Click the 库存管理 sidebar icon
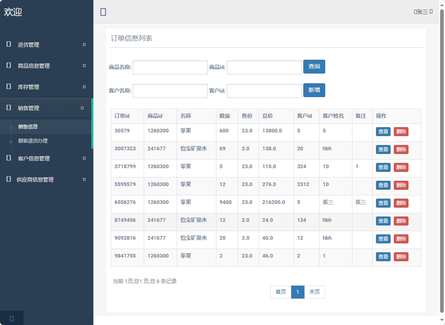 pyautogui.click(x=8, y=87)
